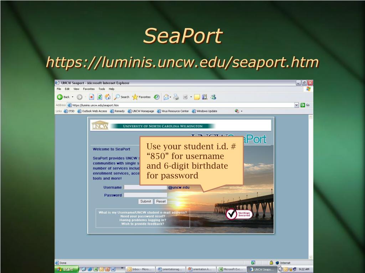Open the History toolbar icon
The image size is (365, 273).
click(x=157, y=97)
